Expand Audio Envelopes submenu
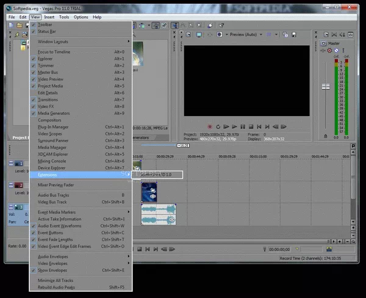Viewport: 366px width, 298px height. (81, 256)
